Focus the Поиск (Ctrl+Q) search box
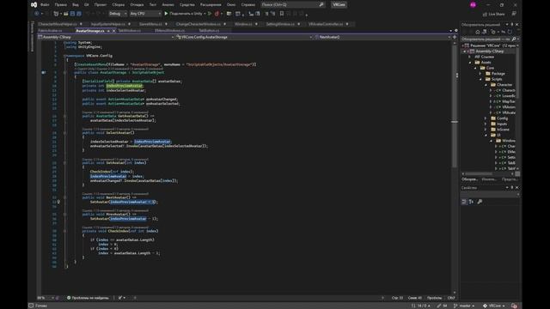 click(292, 5)
